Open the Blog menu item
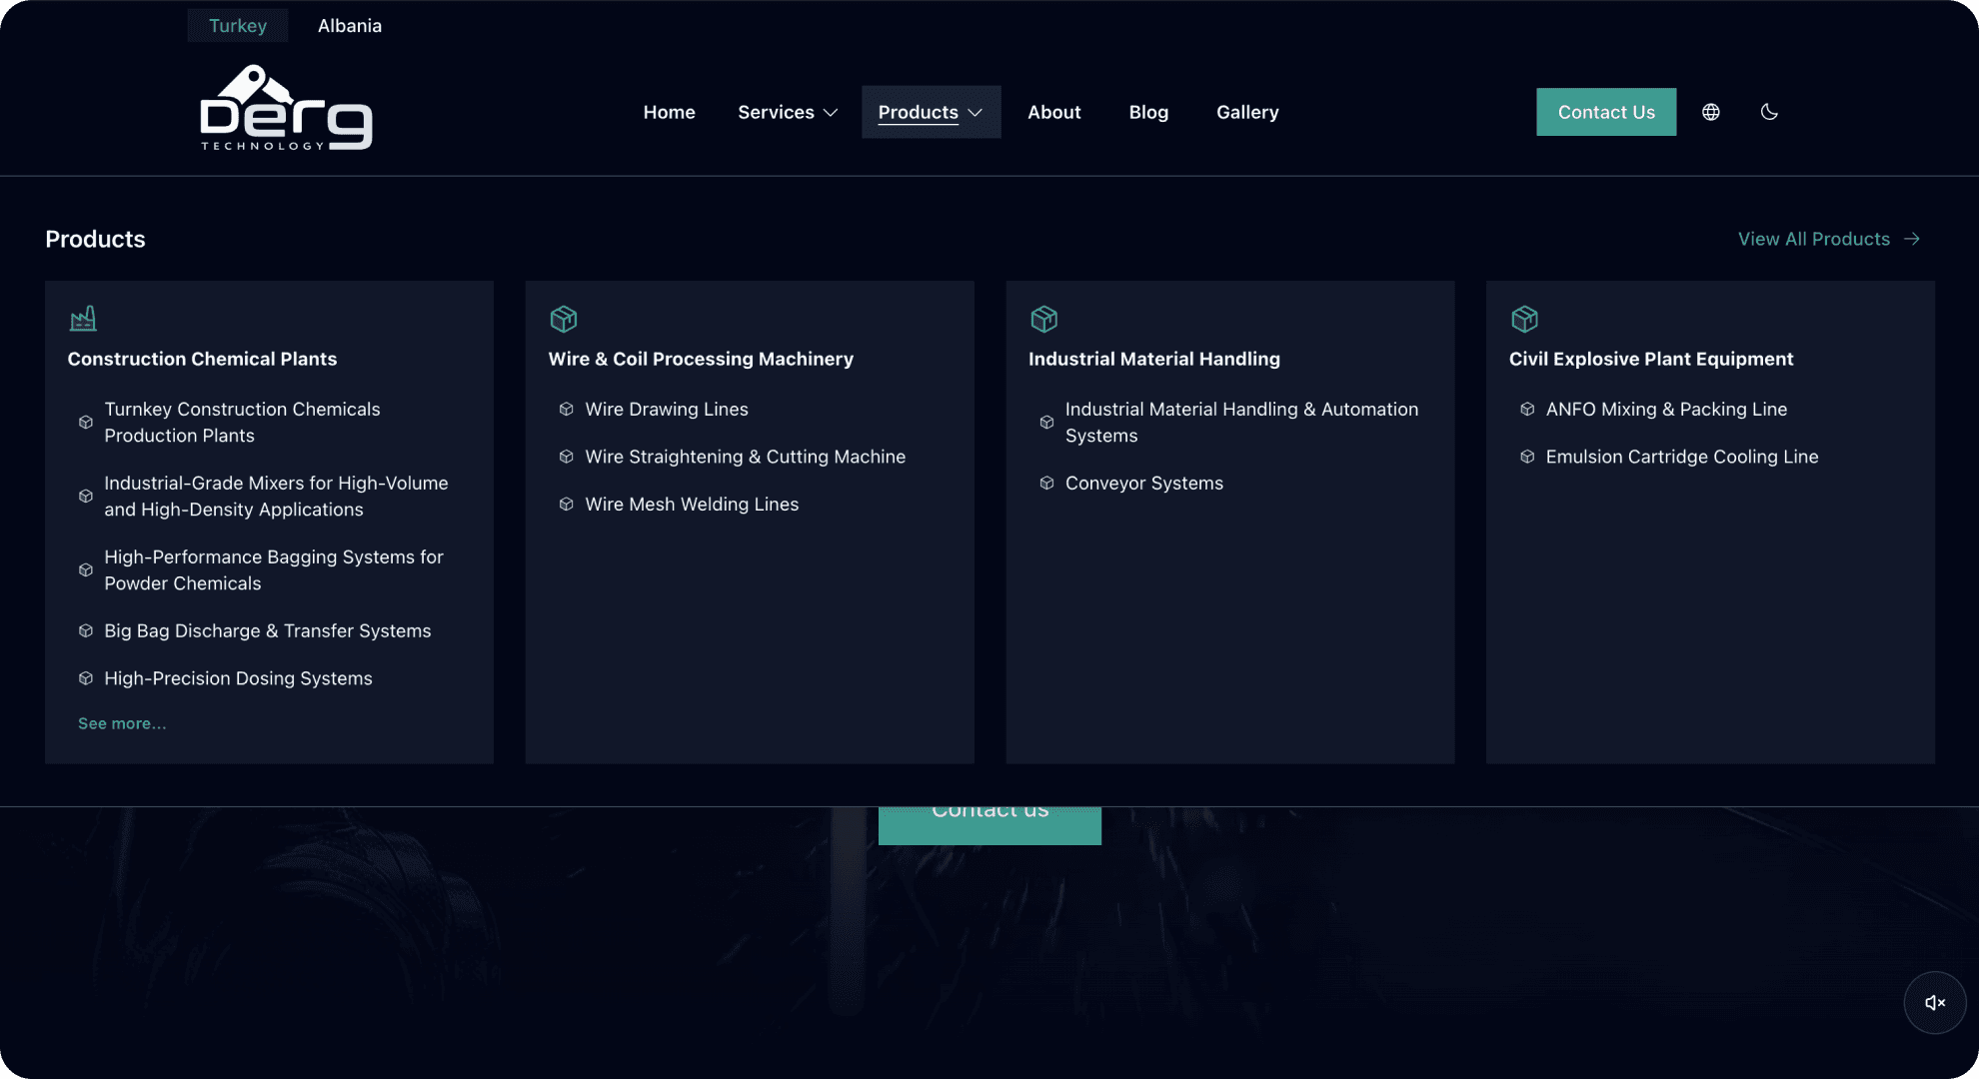Screen dimensions: 1979x1079 [1147, 112]
